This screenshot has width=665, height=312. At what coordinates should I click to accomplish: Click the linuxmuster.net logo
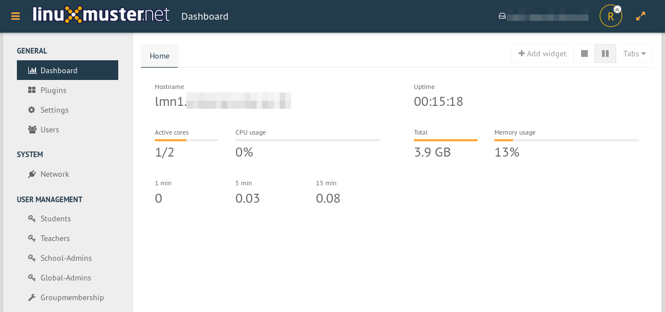point(101,15)
